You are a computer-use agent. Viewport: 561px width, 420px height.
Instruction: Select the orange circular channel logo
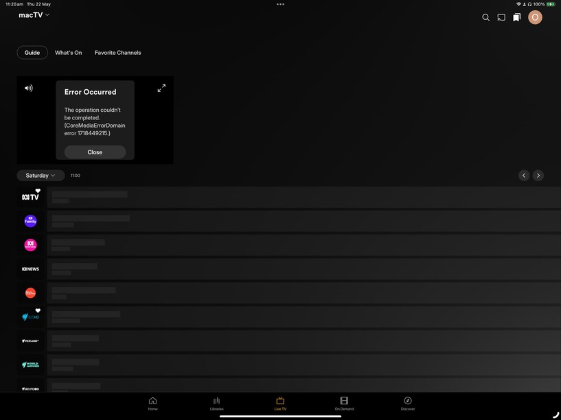pyautogui.click(x=30, y=293)
